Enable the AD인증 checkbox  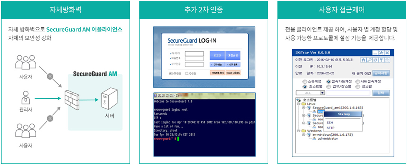coord(186,74)
